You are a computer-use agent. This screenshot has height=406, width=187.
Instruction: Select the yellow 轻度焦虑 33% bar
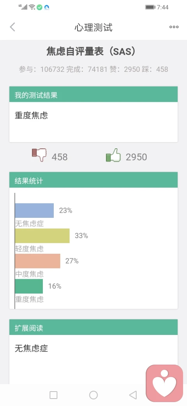pyautogui.click(x=42, y=236)
